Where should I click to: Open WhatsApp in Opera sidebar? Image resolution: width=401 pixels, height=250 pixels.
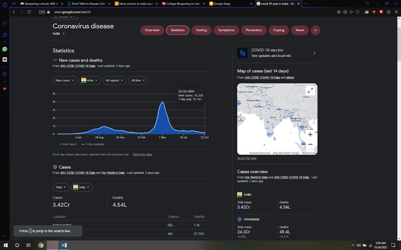5,49
